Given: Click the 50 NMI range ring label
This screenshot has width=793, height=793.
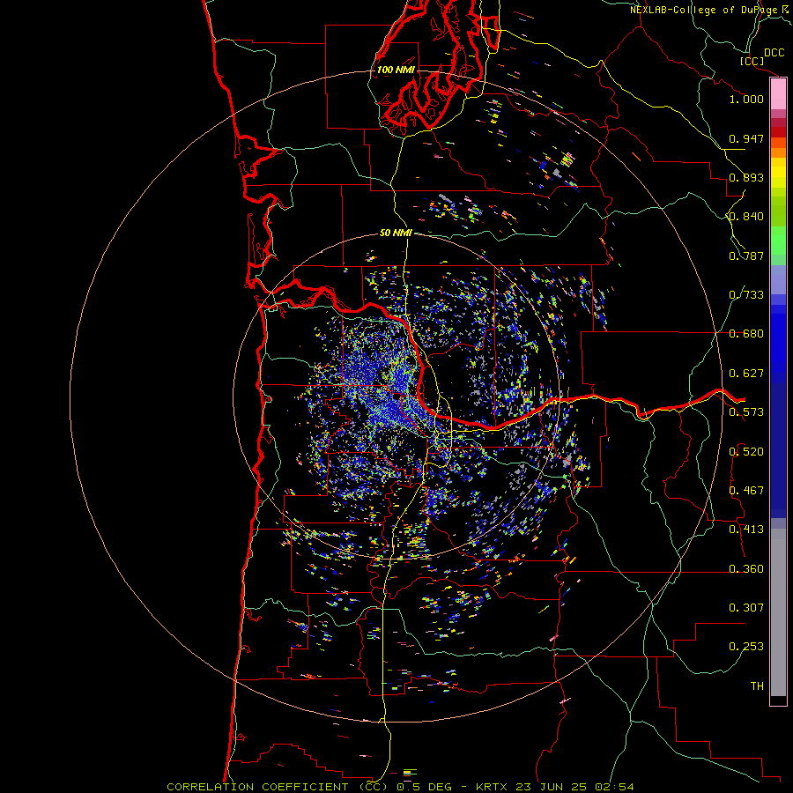Looking at the screenshot, I should (396, 233).
